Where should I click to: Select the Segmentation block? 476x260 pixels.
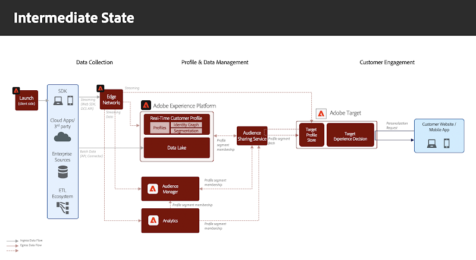click(x=185, y=131)
